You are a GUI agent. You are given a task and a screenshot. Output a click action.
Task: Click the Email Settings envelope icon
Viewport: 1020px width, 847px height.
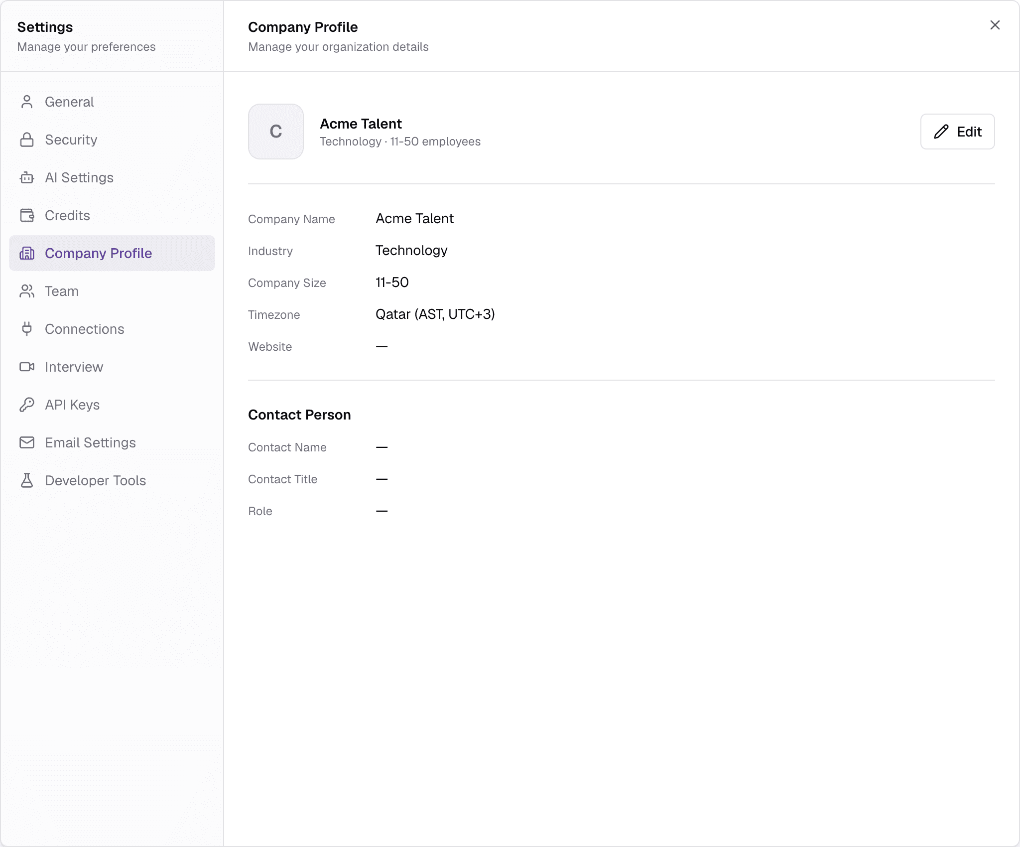pos(27,442)
